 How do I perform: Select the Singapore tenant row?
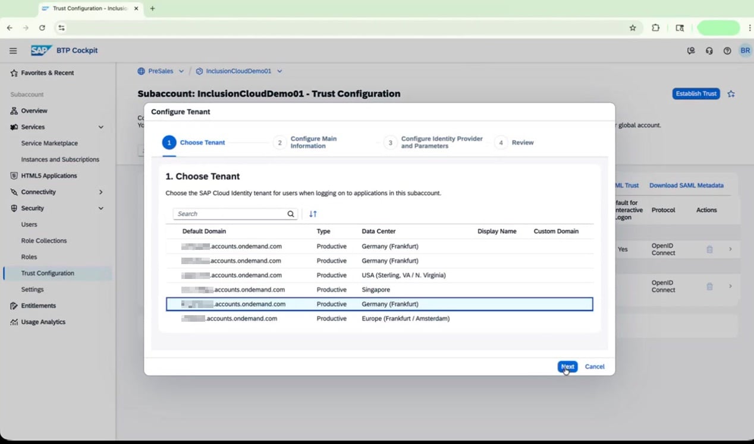click(379, 290)
